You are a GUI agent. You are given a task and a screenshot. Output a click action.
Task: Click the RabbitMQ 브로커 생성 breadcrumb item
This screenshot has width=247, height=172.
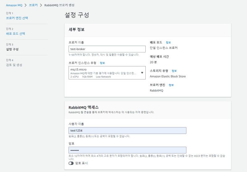point(59,5)
